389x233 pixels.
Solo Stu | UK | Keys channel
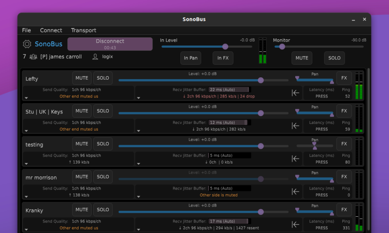coord(103,111)
